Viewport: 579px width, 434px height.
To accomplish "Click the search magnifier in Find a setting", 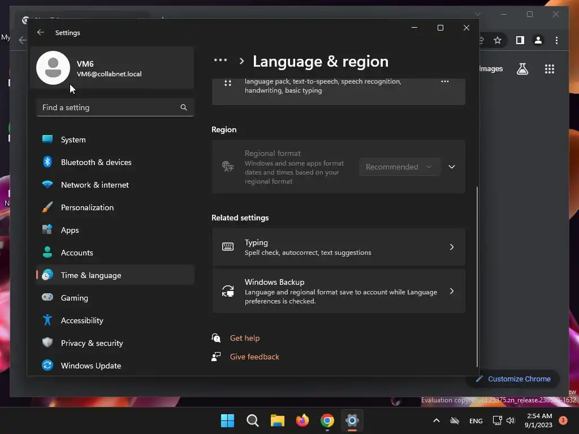I will click(184, 107).
